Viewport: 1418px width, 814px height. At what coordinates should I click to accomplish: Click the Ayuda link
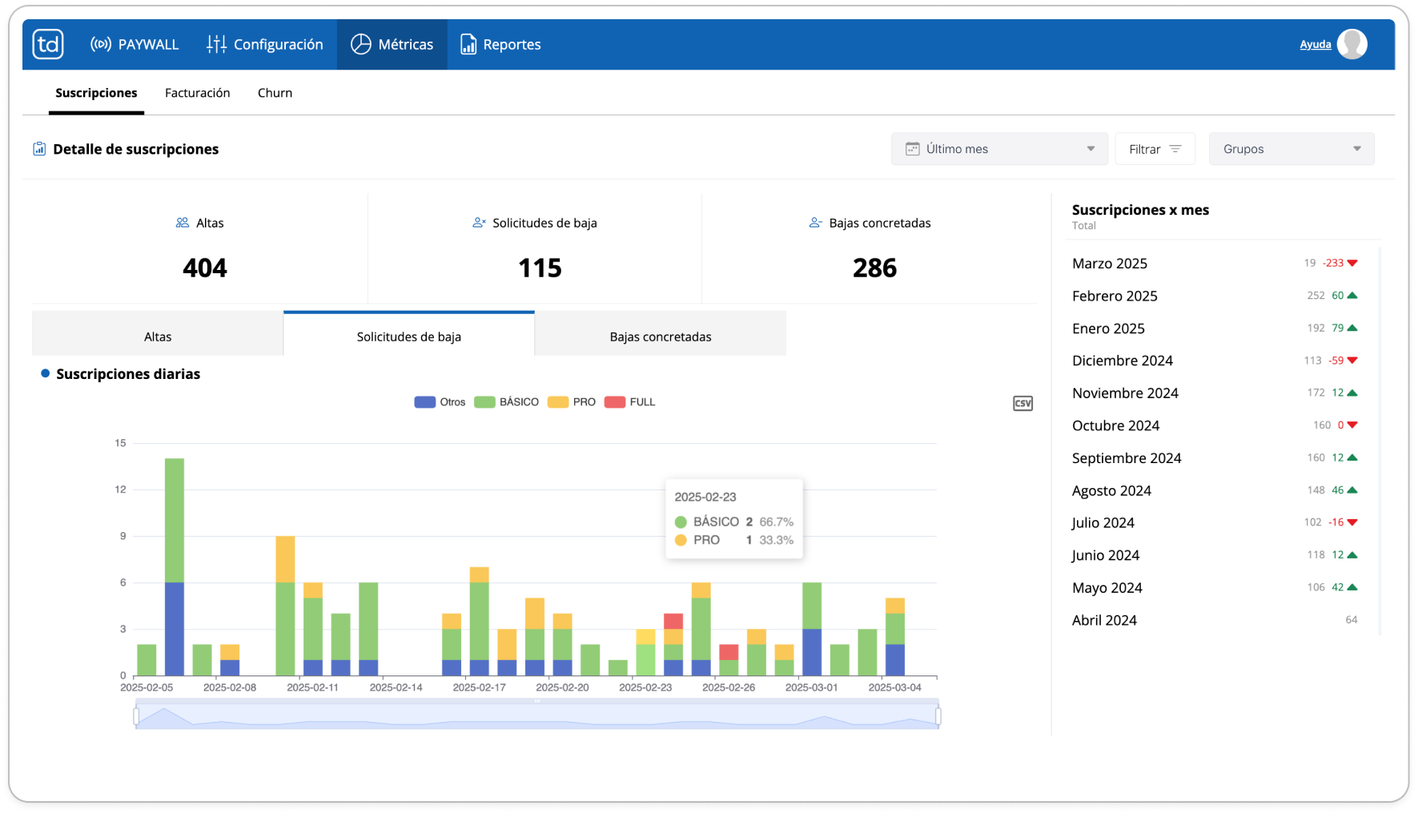tap(1316, 44)
